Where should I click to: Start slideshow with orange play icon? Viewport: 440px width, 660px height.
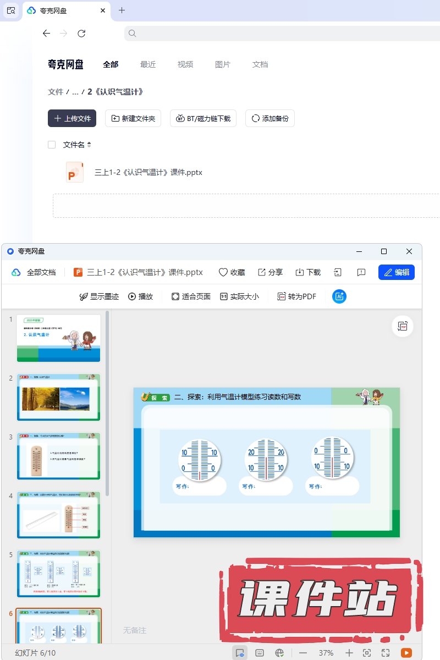(406, 653)
